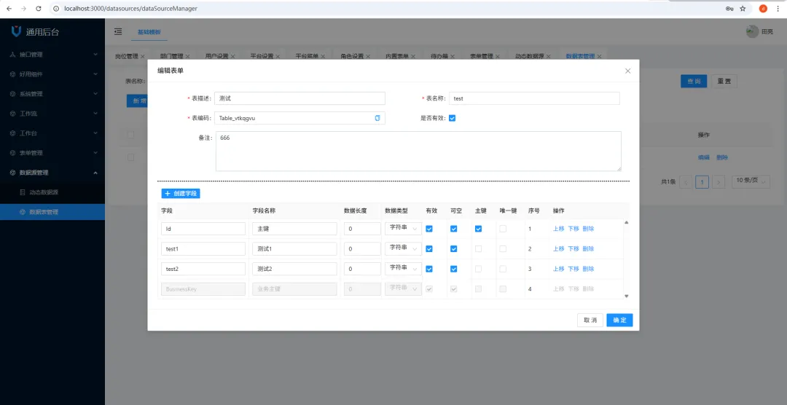This screenshot has width=787, height=405.
Task: Open the password key icon in address bar
Action: 729,9
